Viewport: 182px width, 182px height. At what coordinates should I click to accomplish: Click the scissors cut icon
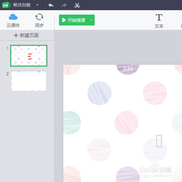click(77, 5)
